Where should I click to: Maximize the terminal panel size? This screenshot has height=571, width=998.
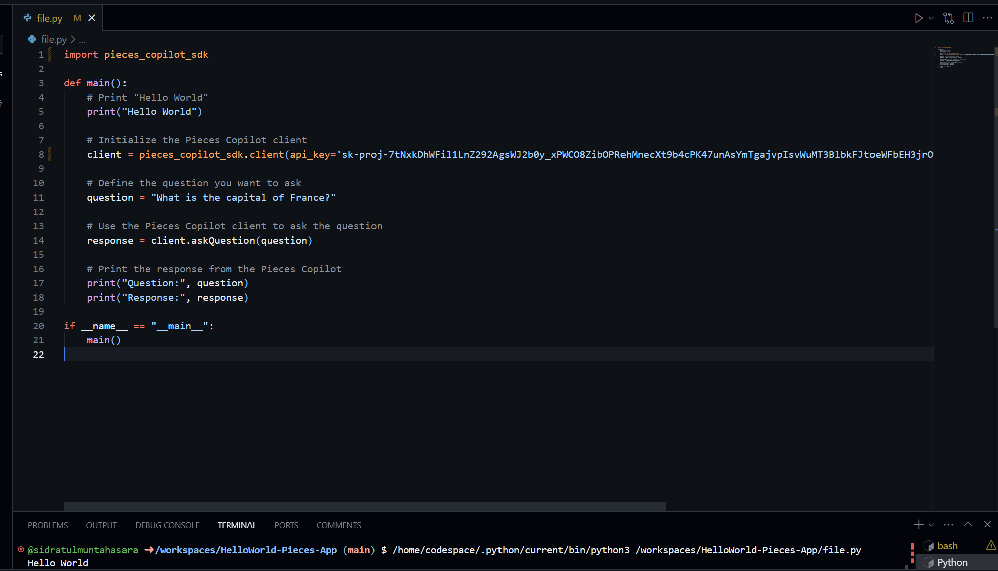968,525
